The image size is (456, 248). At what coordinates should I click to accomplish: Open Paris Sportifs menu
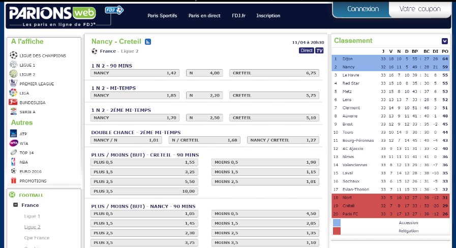pyautogui.click(x=162, y=16)
